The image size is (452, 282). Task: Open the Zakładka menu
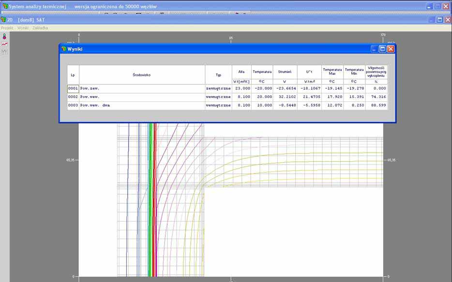click(x=40, y=28)
